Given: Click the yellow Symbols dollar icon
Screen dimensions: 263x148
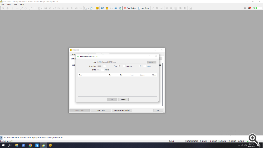Looking at the screenshot, I should pyautogui.click(x=97, y=8).
